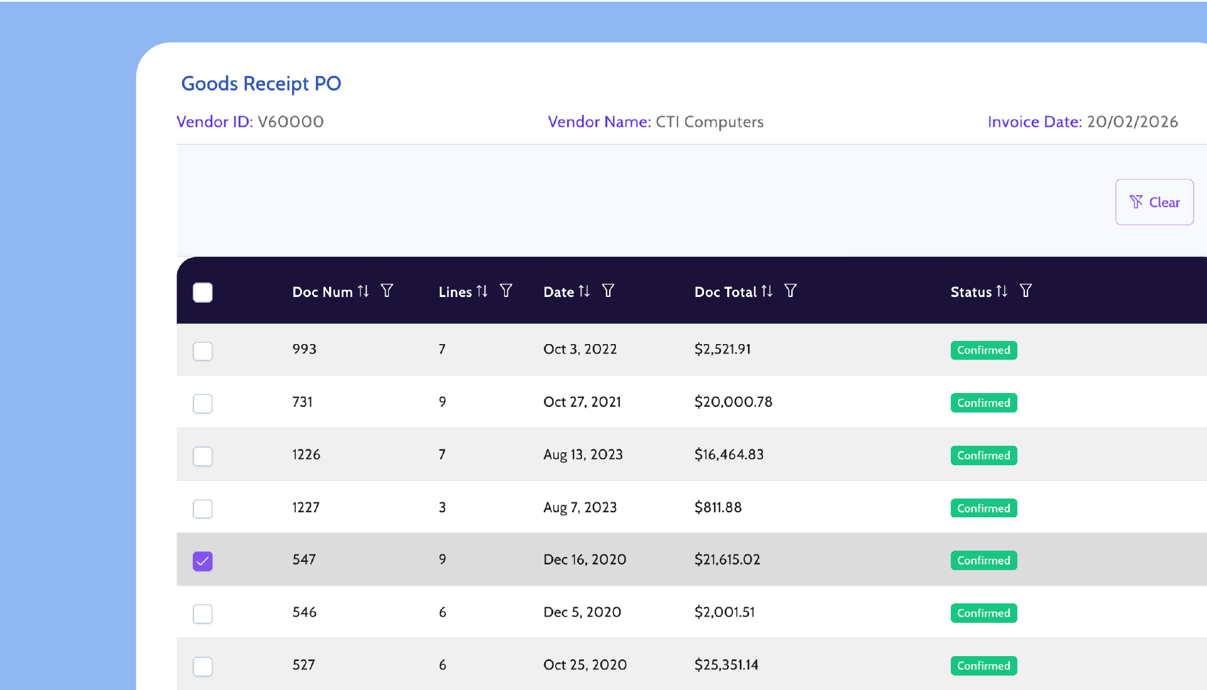Open Lines column filter funnel
The image size is (1207, 690).
(506, 291)
